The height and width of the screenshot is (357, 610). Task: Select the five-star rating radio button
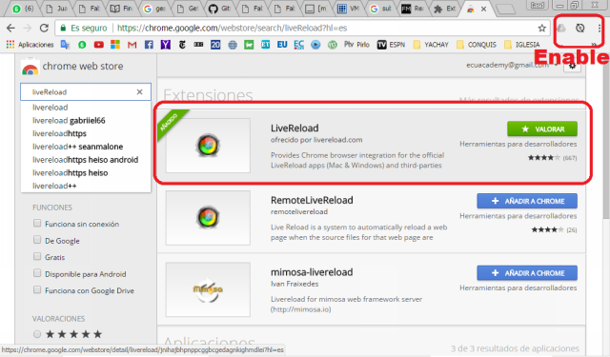(x=37, y=334)
